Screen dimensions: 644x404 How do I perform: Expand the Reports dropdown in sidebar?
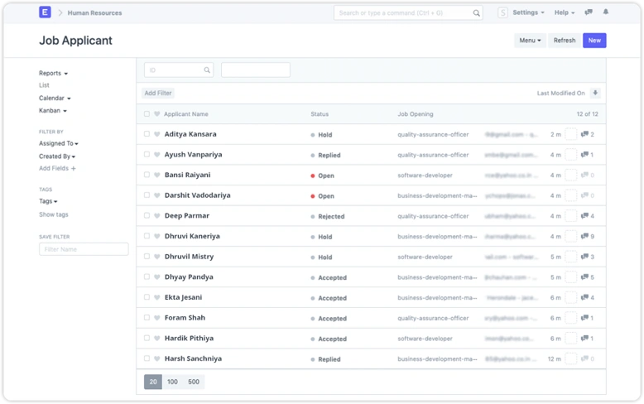click(54, 73)
